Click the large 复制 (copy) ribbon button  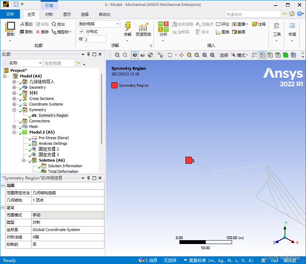tap(10, 29)
